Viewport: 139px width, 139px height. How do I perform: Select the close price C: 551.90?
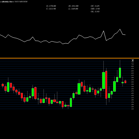coord(51,9)
